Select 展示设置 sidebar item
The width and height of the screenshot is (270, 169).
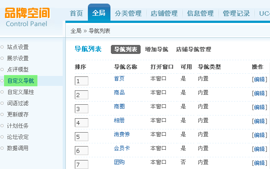pyautogui.click(x=18, y=58)
